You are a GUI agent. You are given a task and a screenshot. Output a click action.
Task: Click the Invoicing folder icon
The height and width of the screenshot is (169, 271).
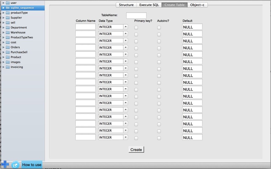tap(7, 67)
